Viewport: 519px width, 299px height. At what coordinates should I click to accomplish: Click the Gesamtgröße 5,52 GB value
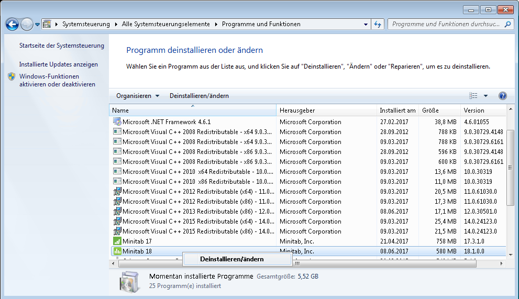coord(308,276)
